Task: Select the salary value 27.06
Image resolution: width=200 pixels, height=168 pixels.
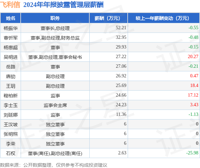Action: coord(121,66)
